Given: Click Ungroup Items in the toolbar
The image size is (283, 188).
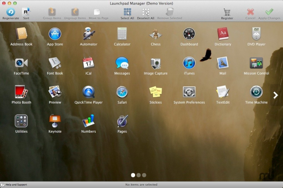Looking at the screenshot, I should point(75,14).
